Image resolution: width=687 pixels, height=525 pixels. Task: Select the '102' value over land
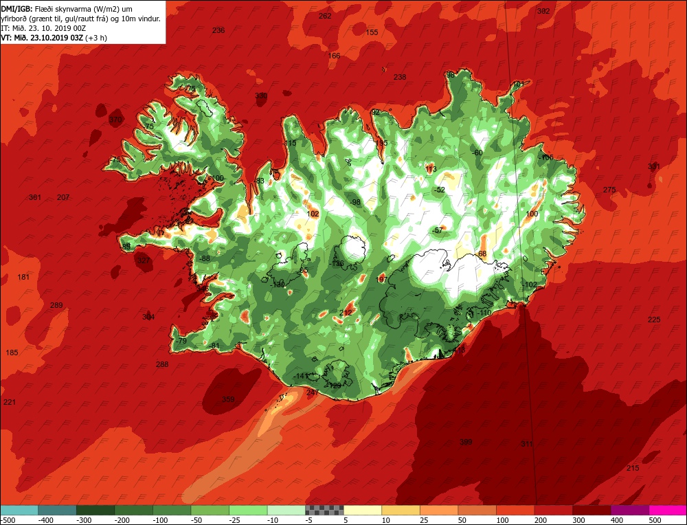[313, 214]
